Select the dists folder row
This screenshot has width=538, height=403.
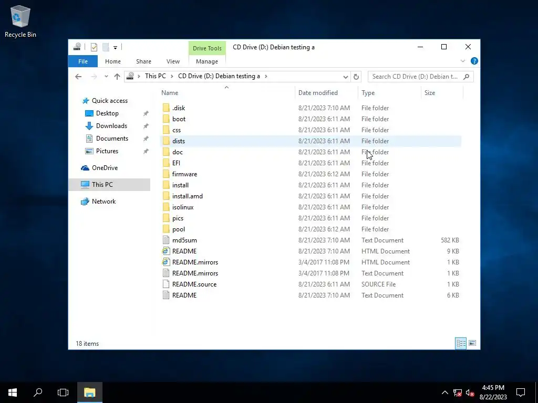pyautogui.click(x=311, y=141)
